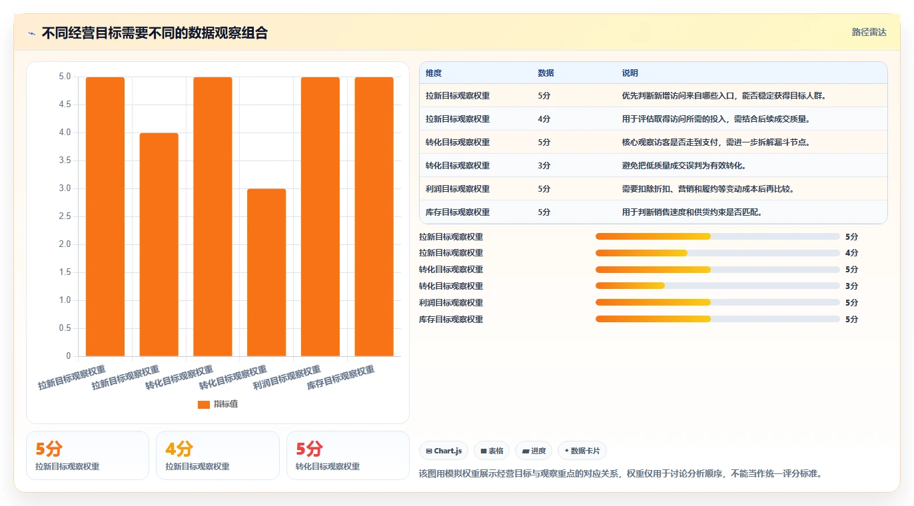The width and height of the screenshot is (914, 506).
Task: Click the 维度 column header
Action: click(x=434, y=73)
